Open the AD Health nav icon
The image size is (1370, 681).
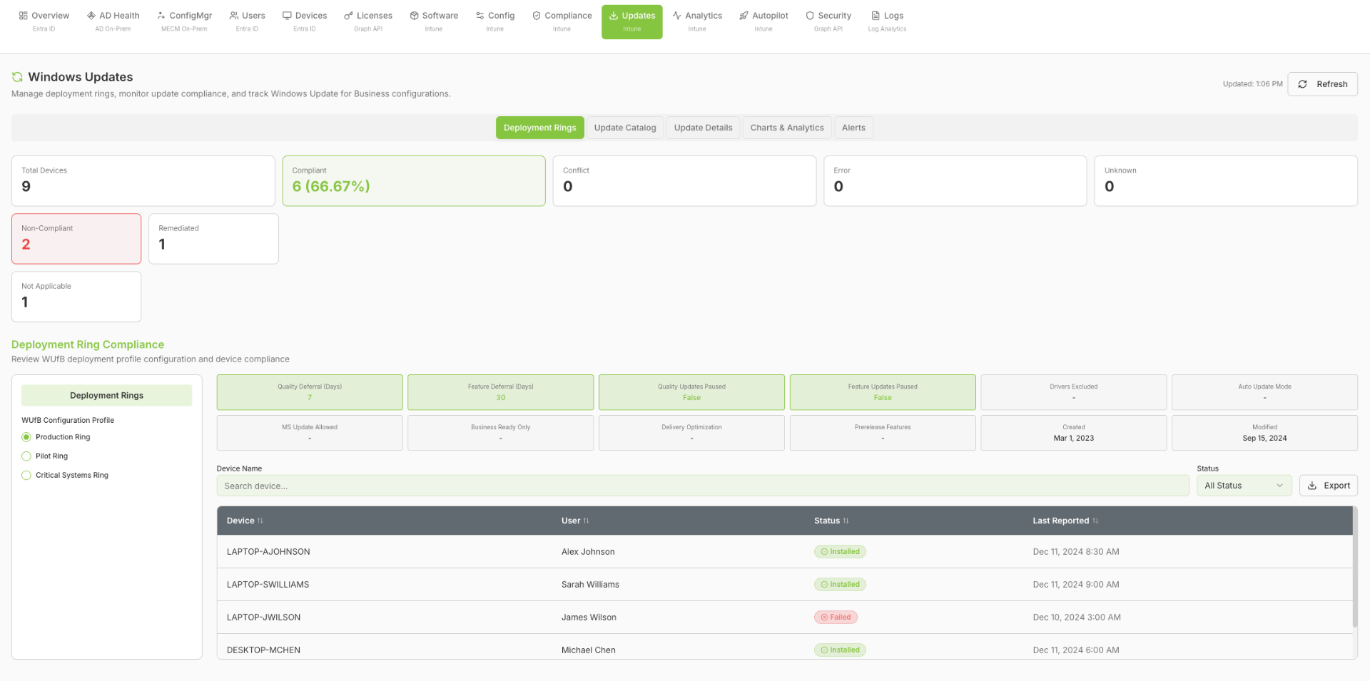click(x=91, y=16)
